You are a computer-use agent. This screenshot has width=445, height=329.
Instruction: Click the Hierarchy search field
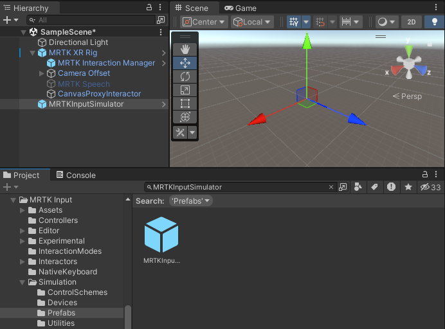pyautogui.click(x=91, y=20)
